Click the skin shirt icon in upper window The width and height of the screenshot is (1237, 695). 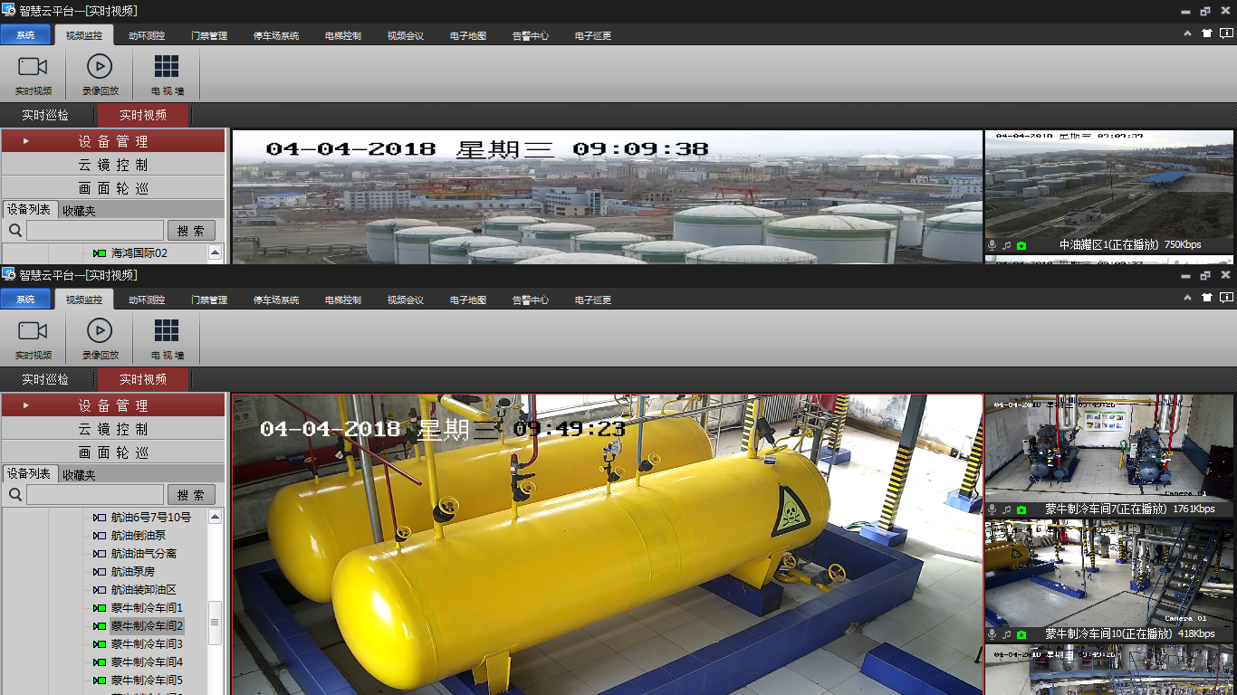1206,33
